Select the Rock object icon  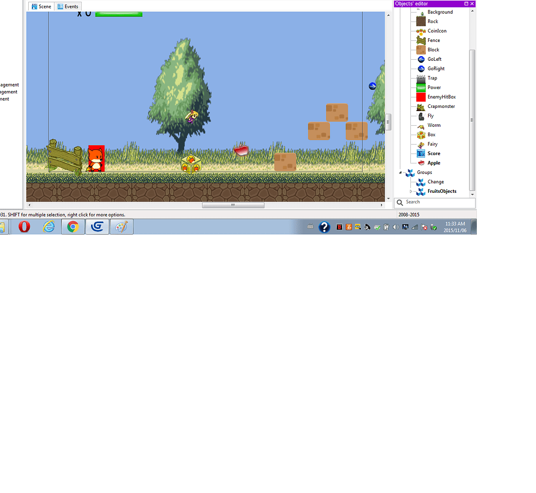tap(421, 21)
